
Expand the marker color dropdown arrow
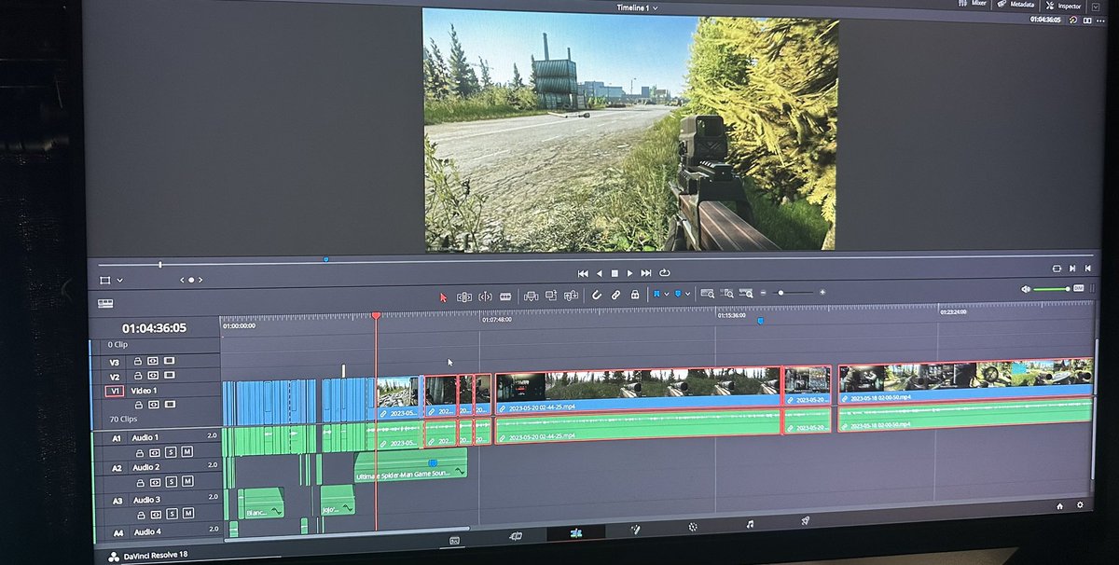(x=688, y=294)
